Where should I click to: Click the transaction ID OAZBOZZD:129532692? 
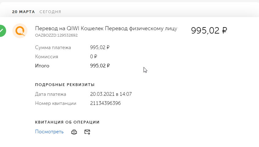[x=56, y=35]
